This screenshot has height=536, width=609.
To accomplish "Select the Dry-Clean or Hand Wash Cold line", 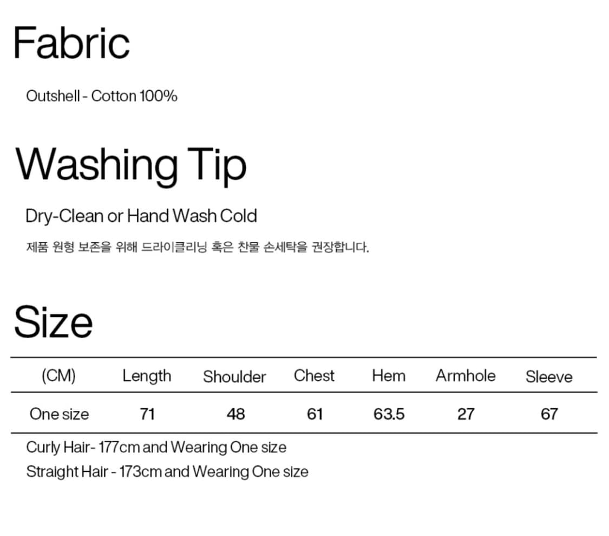I will pos(141,216).
